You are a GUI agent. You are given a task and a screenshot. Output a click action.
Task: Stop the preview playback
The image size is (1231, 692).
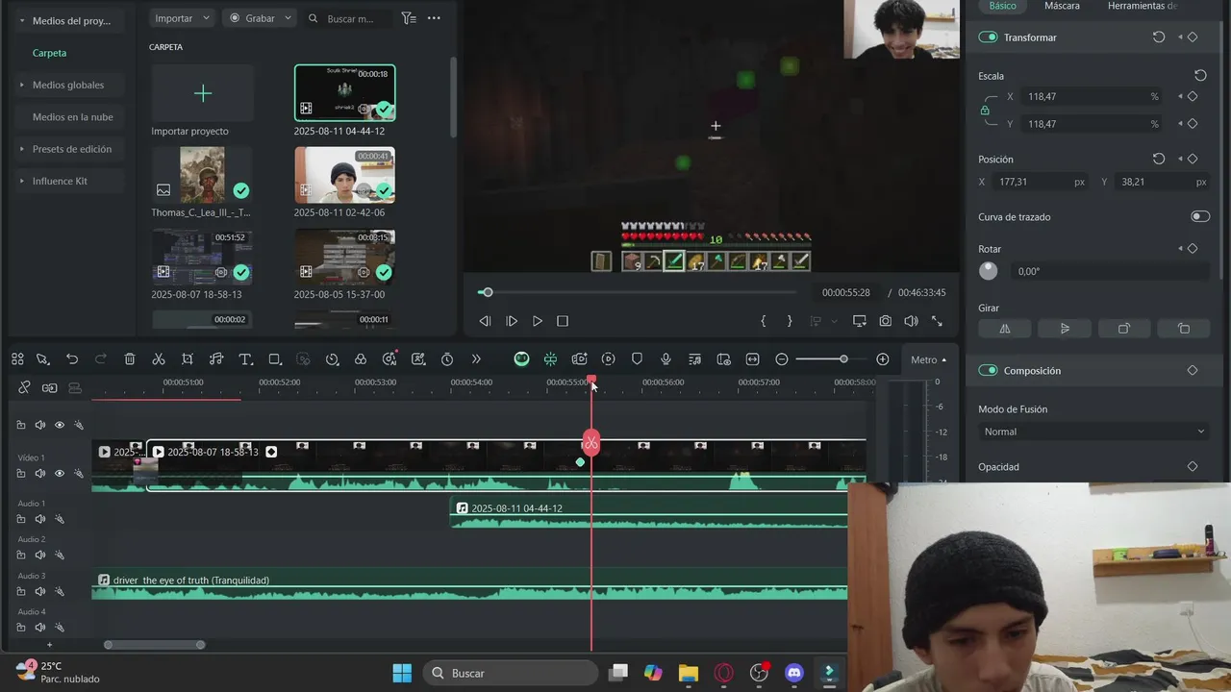click(x=563, y=321)
